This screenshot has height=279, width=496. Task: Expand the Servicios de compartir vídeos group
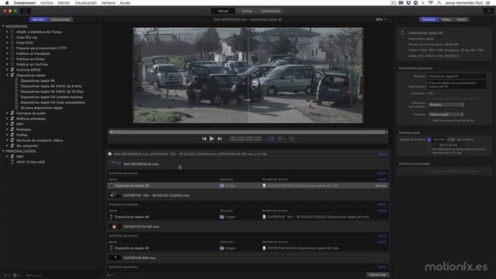(x=7, y=140)
